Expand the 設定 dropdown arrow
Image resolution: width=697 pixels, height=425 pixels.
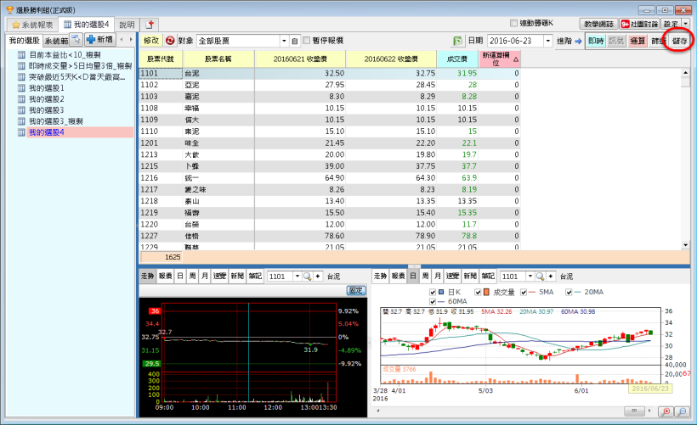coord(686,25)
